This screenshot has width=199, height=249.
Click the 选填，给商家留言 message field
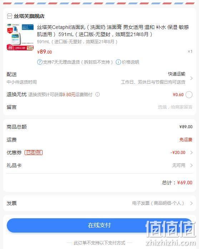point(175,107)
